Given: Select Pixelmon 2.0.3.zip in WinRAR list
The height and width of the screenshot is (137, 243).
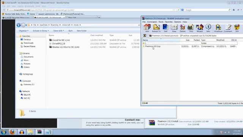Looking at the screenshot, I should tap(153, 46).
